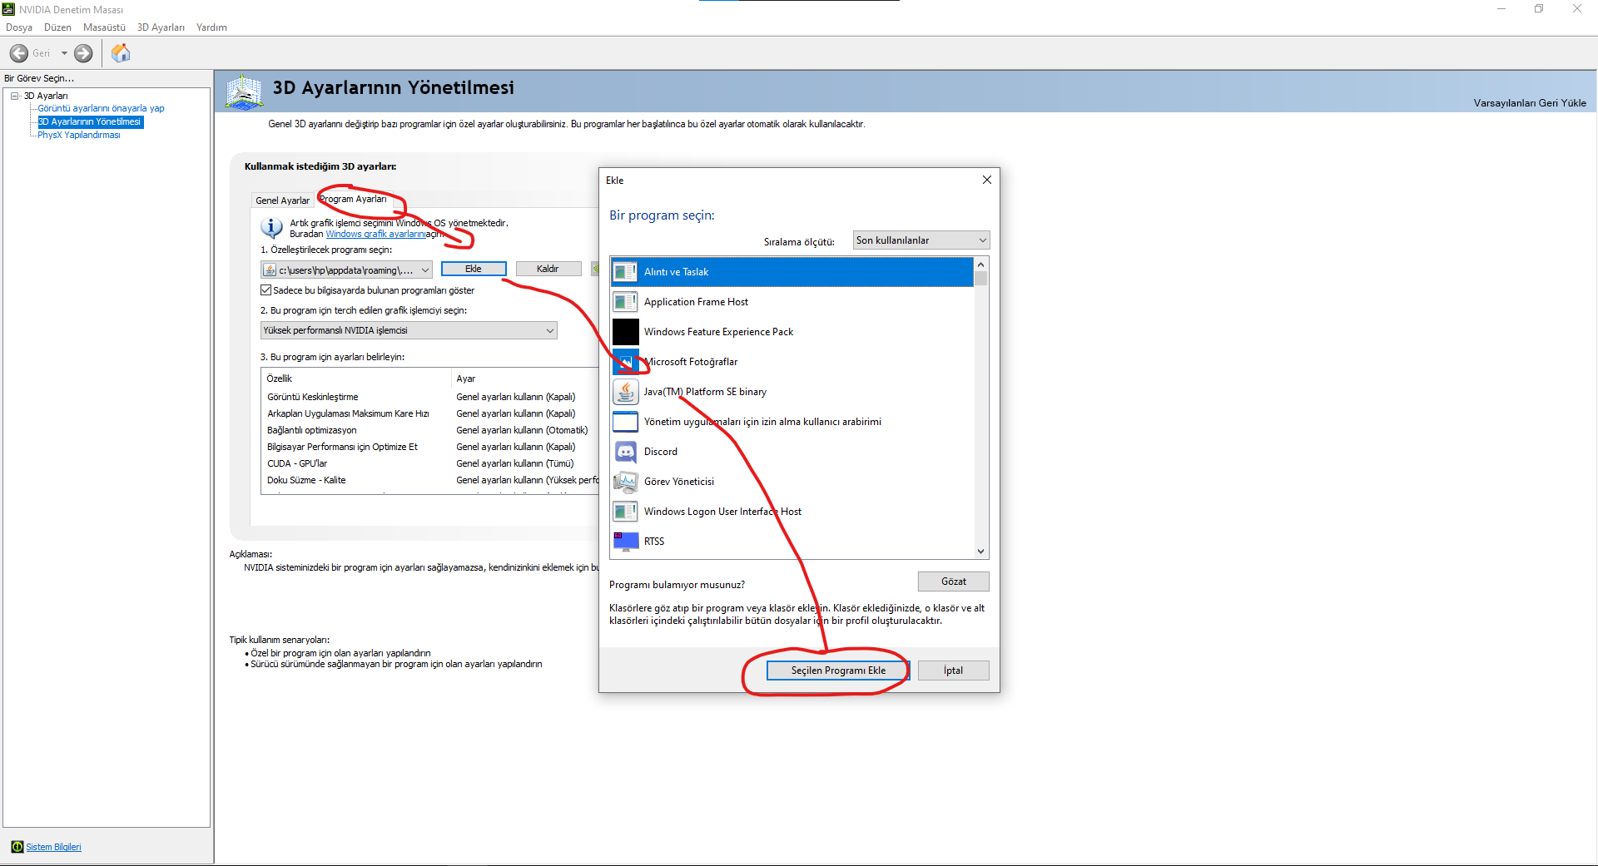Select the Yönetim uygulamaları izin arabirimi icon
Image resolution: width=1598 pixels, height=866 pixels.
(625, 422)
